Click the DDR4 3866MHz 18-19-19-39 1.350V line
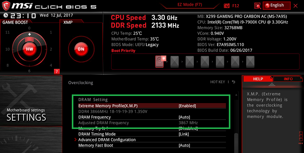The height and width of the screenshot is (153, 304). pyautogui.click(x=113, y=112)
